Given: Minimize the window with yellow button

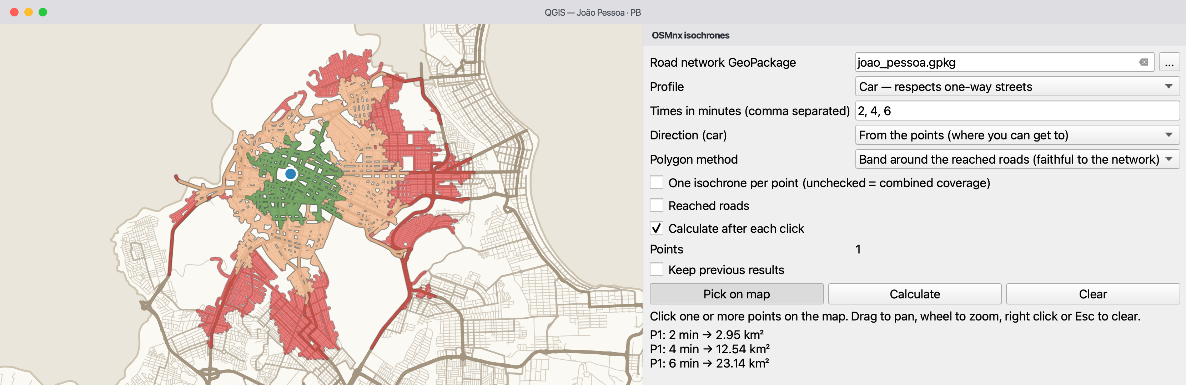Looking at the screenshot, I should pyautogui.click(x=29, y=12).
